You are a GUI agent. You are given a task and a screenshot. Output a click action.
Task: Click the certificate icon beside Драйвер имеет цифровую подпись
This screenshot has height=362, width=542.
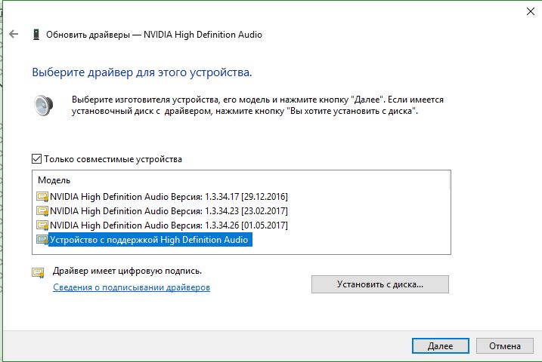38,272
